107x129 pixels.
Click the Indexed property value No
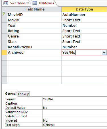click(x=75, y=120)
